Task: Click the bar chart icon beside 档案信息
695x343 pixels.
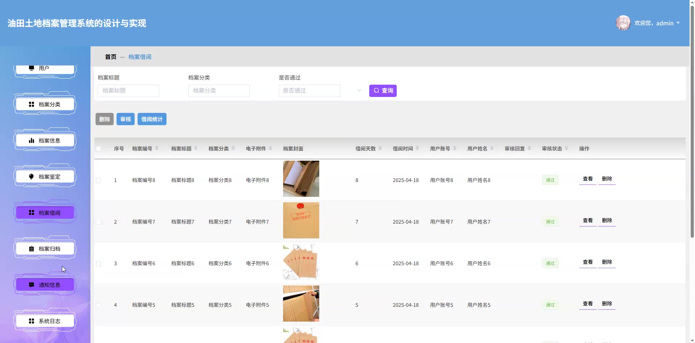Action: [x=31, y=140]
